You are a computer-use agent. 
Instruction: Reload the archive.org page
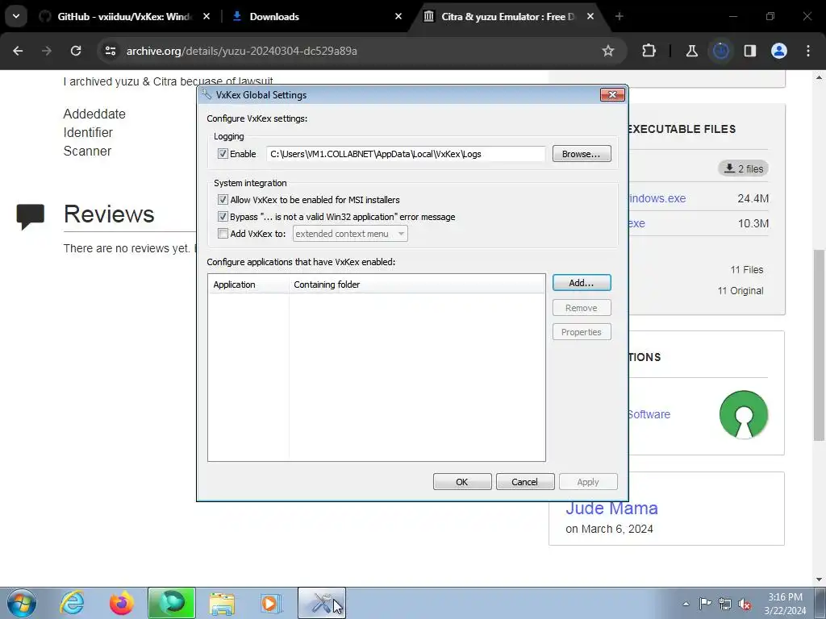(76, 51)
